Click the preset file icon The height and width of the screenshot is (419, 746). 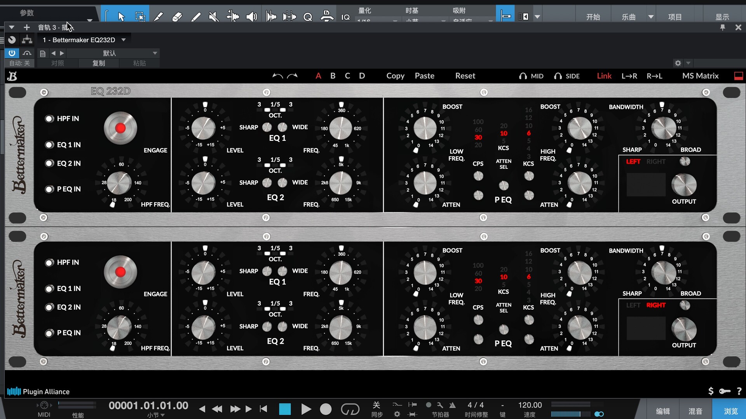pos(43,54)
